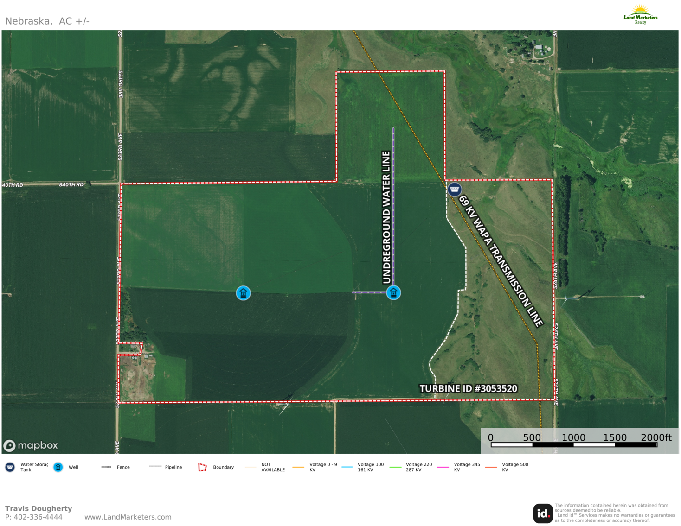Screen dimensions: 681x526
Task: Click the Voltage 0-9 KV orange swatch
Action: pos(300,467)
